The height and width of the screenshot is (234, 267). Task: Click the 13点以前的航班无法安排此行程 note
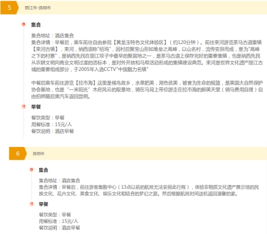coord(153,187)
